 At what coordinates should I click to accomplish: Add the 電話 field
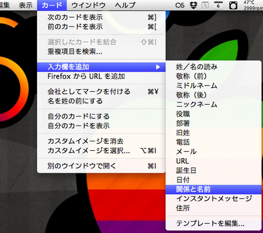click(x=214, y=143)
